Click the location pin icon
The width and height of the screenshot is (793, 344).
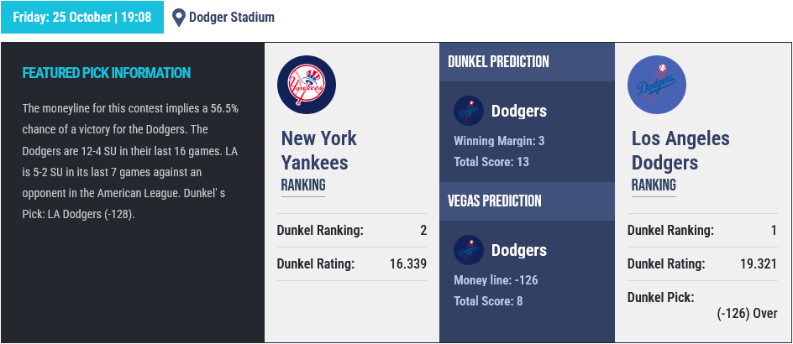tap(179, 17)
